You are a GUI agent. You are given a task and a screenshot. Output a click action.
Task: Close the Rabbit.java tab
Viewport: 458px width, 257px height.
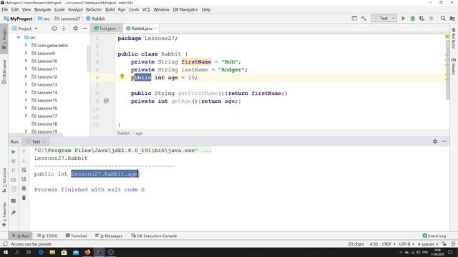point(156,29)
